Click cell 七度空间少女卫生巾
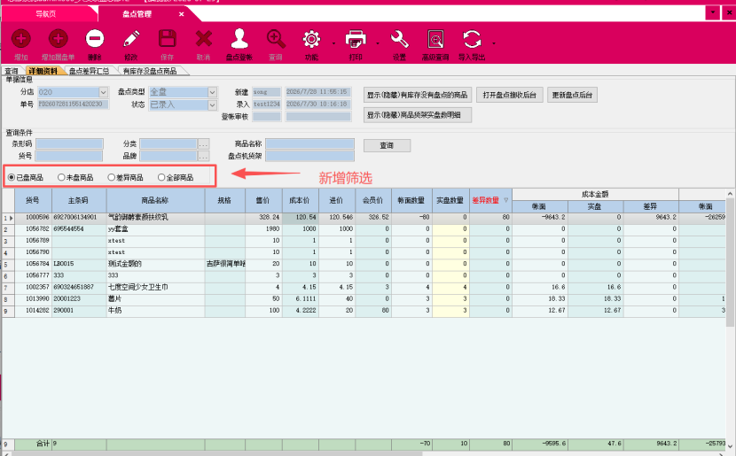Viewport: 736px width, 456px height. pos(155,287)
